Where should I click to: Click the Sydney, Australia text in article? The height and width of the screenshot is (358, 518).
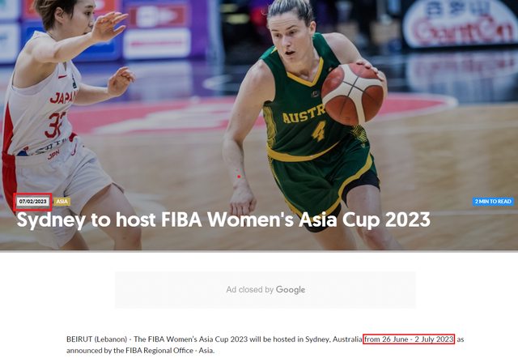pos(333,339)
